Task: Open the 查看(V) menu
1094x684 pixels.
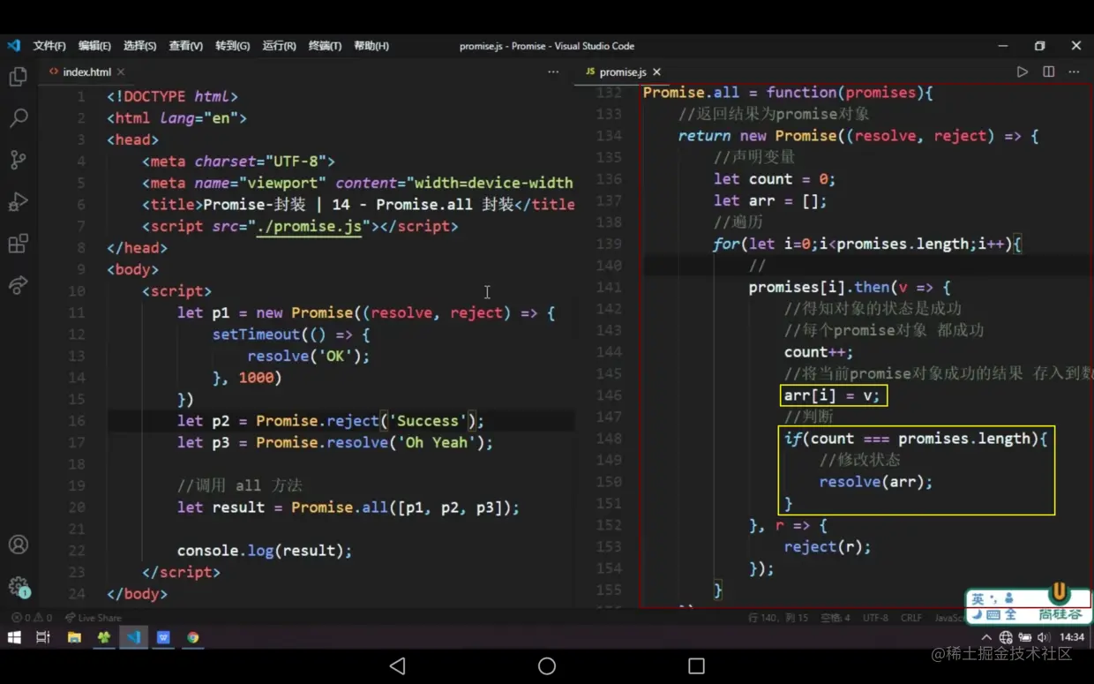Action: [185, 46]
